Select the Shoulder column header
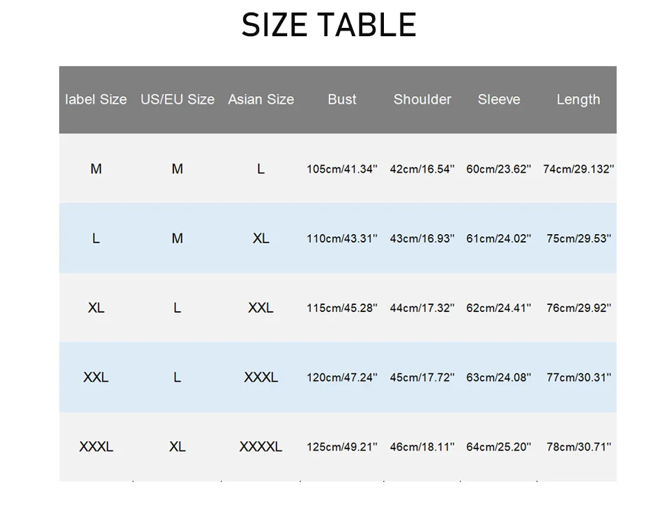This screenshot has height=505, width=671. 422,100
